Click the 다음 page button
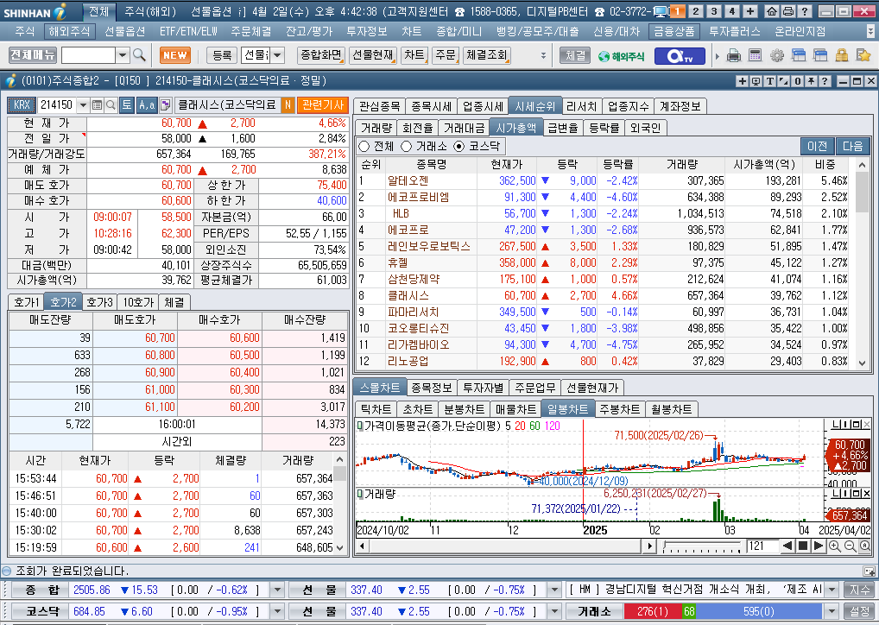 (852, 146)
